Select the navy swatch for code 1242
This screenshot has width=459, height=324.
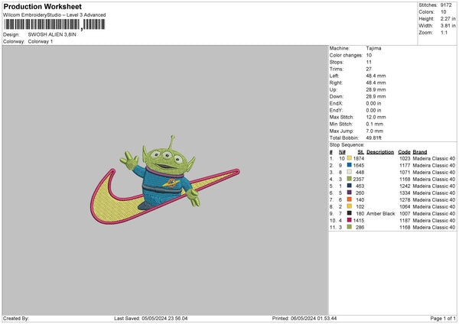click(x=350, y=186)
